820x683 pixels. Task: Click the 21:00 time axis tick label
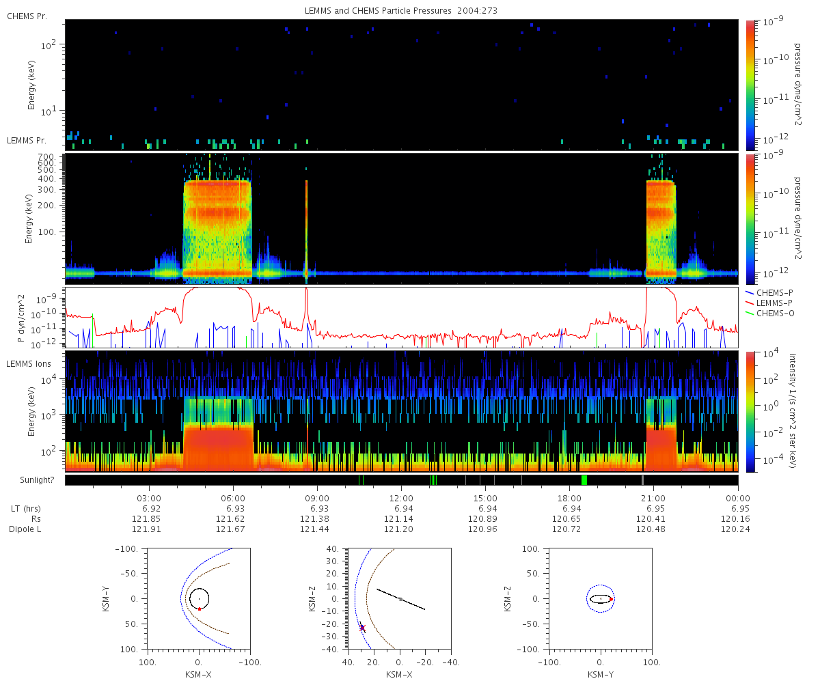pyautogui.click(x=654, y=499)
